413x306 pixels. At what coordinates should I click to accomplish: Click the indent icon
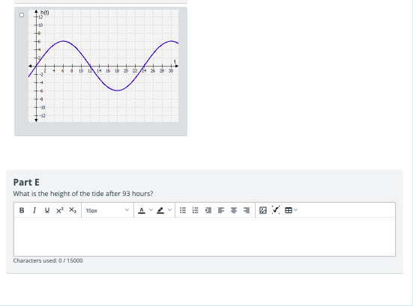208,210
